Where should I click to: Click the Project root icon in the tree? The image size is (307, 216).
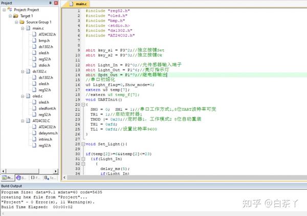click(x=10, y=9)
